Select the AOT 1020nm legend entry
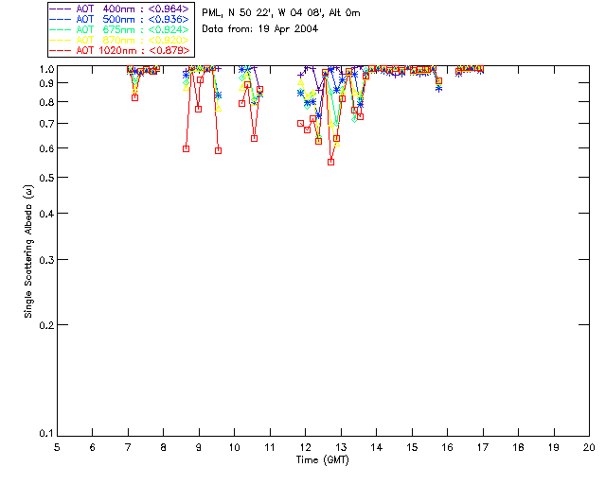This screenshot has height=484, width=606. tap(120, 50)
